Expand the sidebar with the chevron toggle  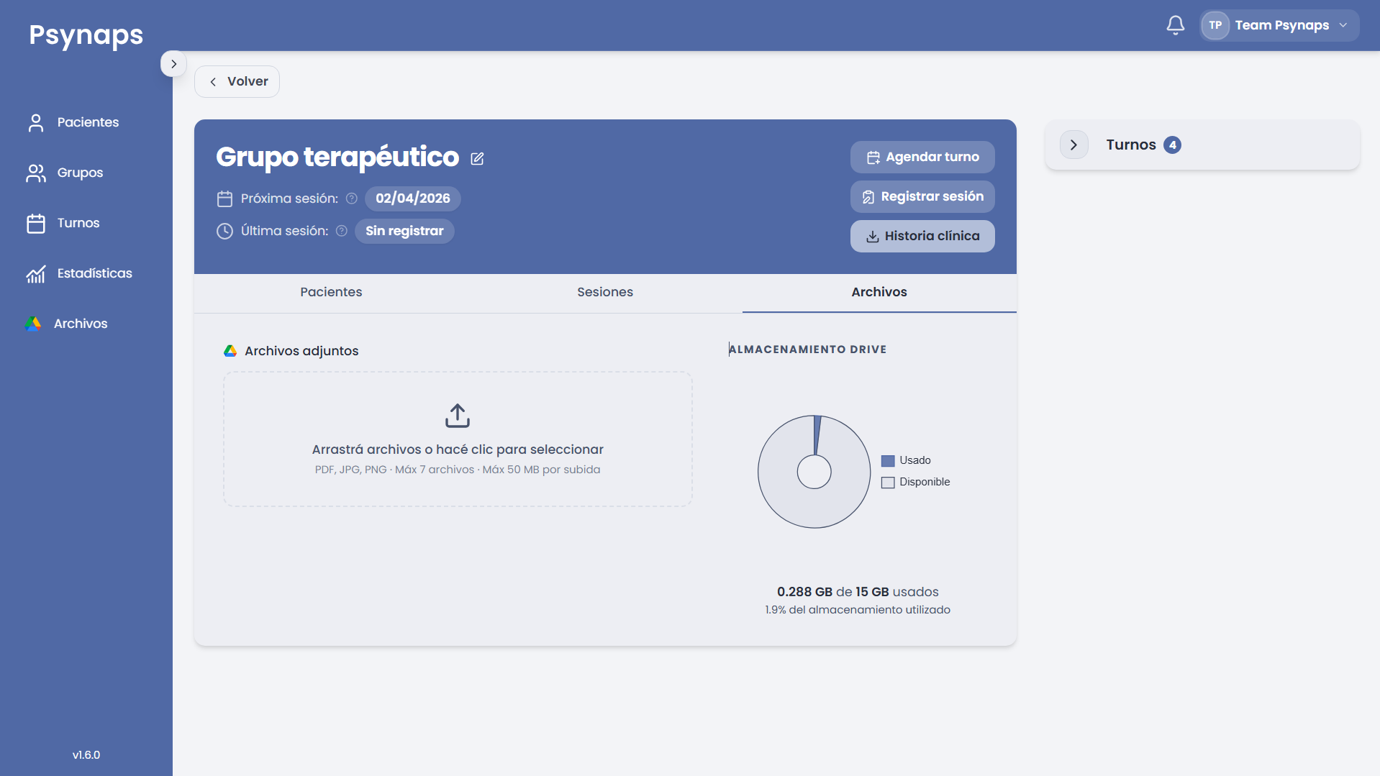click(173, 64)
